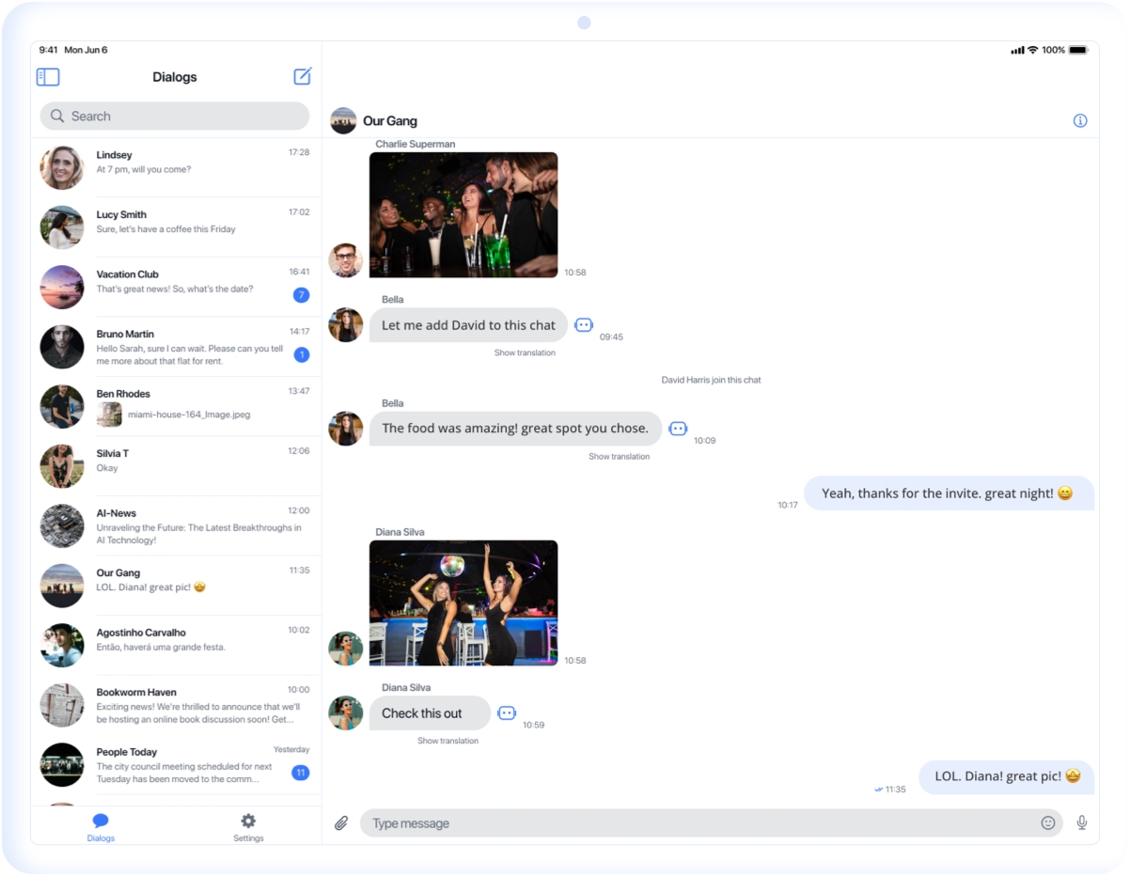Click Bruno Martin's unread badge 1
The height and width of the screenshot is (876, 1130).
301,354
